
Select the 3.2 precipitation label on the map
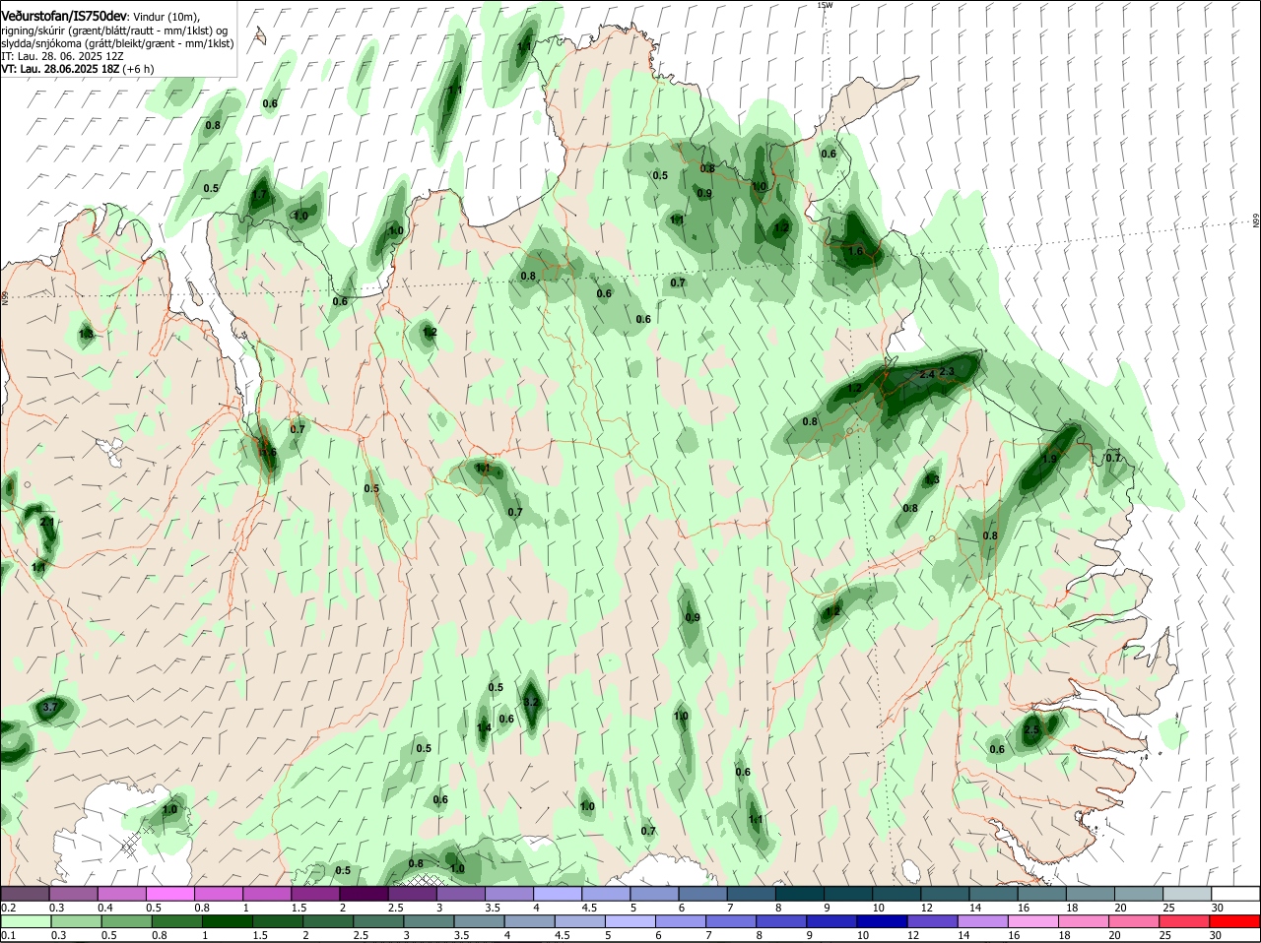531,702
